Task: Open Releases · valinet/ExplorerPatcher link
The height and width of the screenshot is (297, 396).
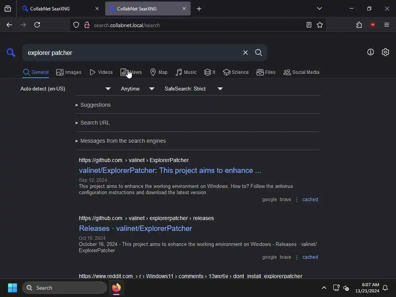Action: pyautogui.click(x=136, y=228)
